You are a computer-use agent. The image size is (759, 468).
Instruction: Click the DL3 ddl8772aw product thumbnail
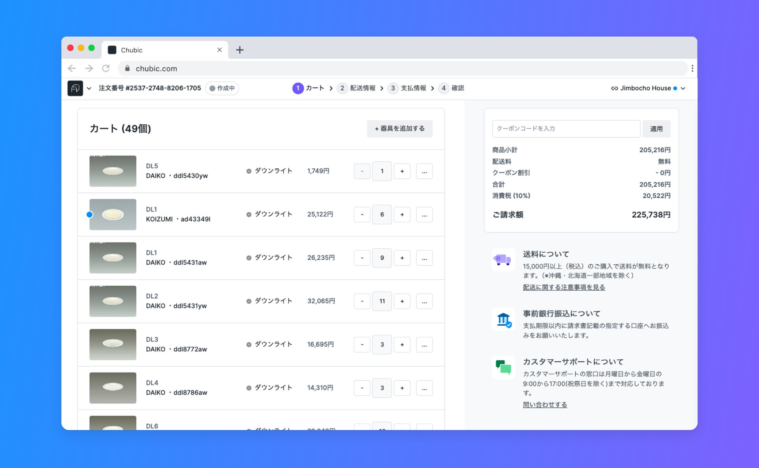(x=113, y=344)
